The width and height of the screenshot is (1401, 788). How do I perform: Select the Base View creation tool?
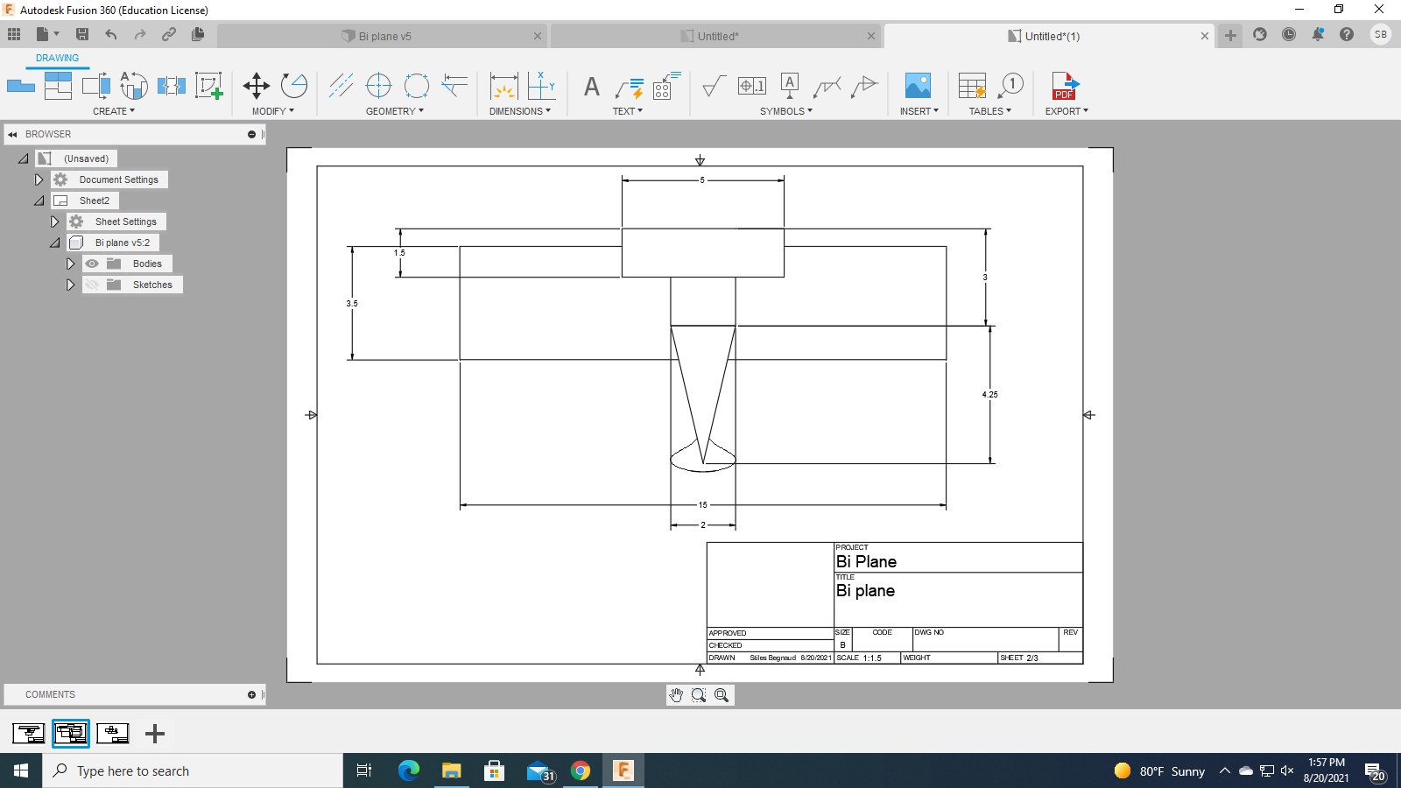[x=21, y=85]
